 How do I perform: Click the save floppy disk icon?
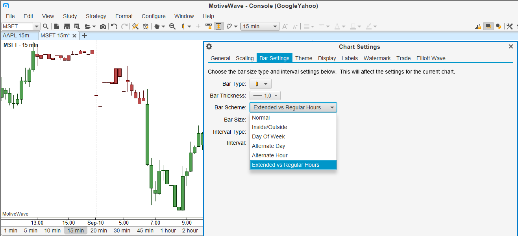pyautogui.click(x=67, y=26)
